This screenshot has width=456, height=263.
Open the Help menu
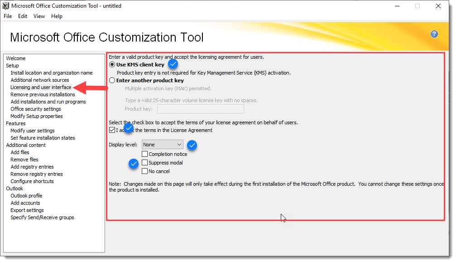(x=57, y=16)
